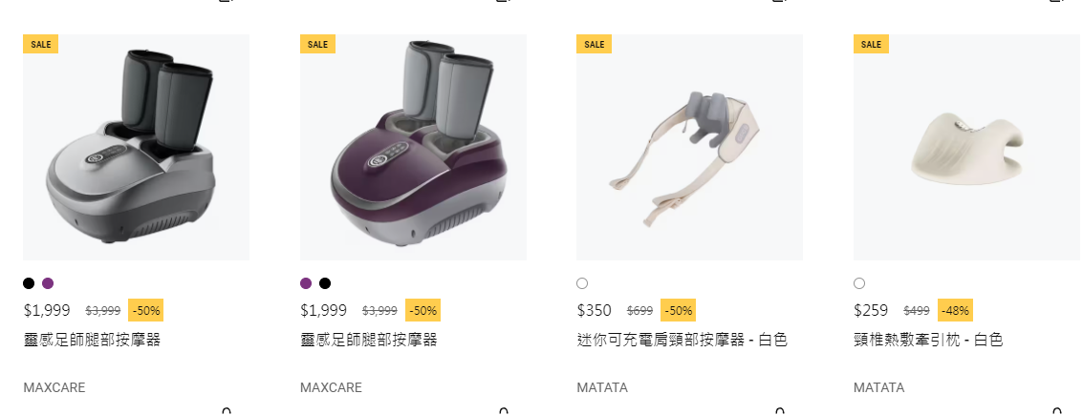Click SALE badge on purple foot massager
1083x415 pixels.
pos(317,44)
